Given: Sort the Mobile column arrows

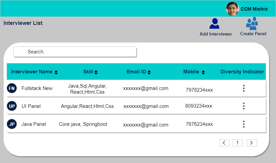Looking at the screenshot, I should click(203, 72).
